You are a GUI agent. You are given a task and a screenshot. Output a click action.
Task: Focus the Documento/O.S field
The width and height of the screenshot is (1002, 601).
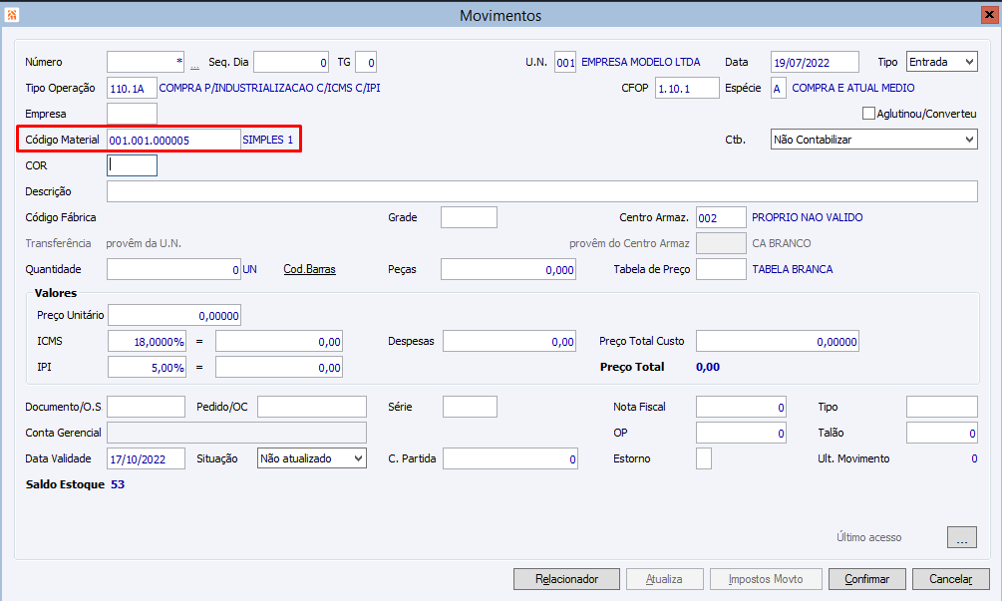(146, 407)
